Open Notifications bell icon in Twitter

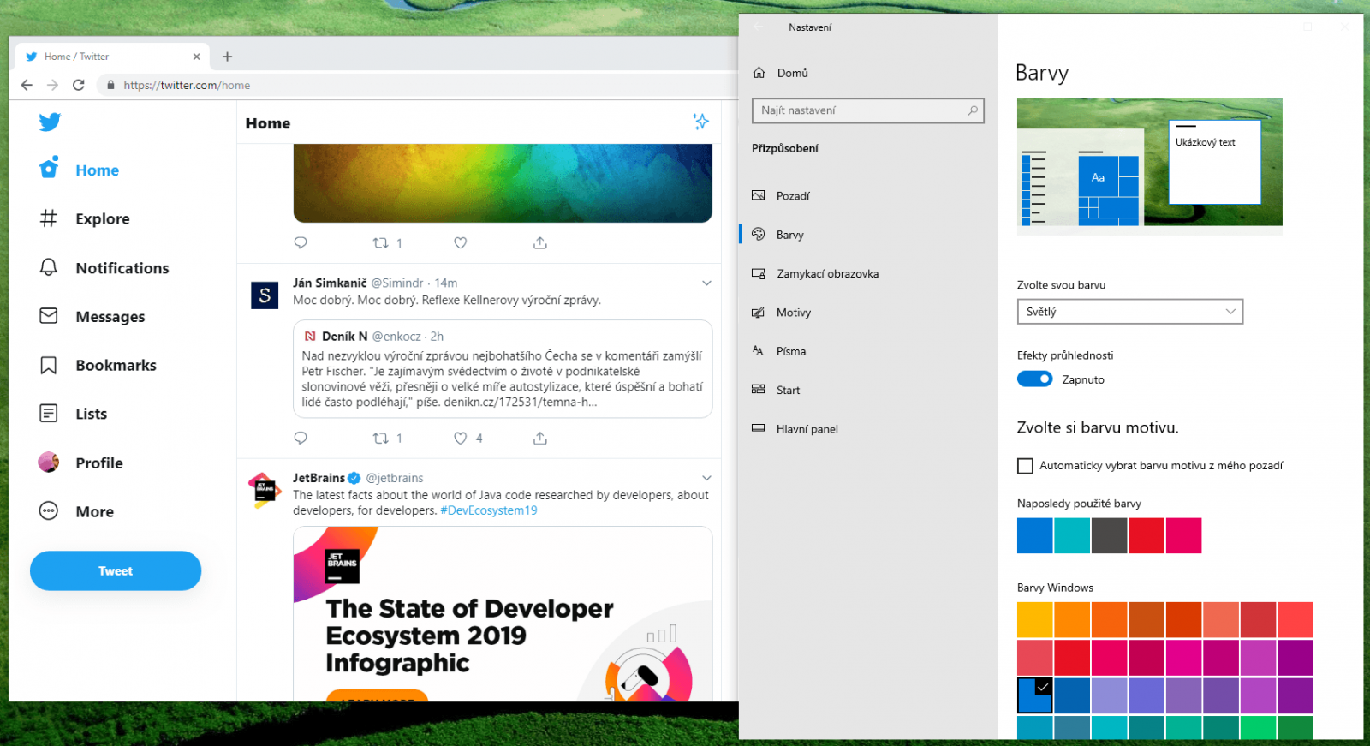[x=49, y=267]
